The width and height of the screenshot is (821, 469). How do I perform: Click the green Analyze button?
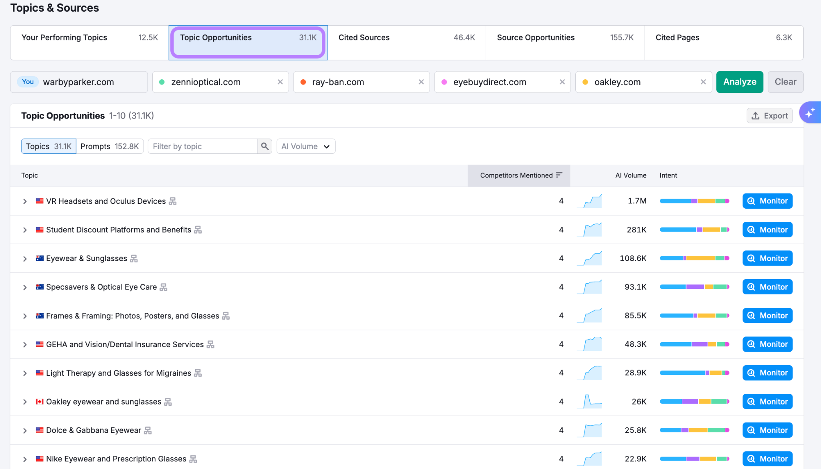pyautogui.click(x=740, y=82)
